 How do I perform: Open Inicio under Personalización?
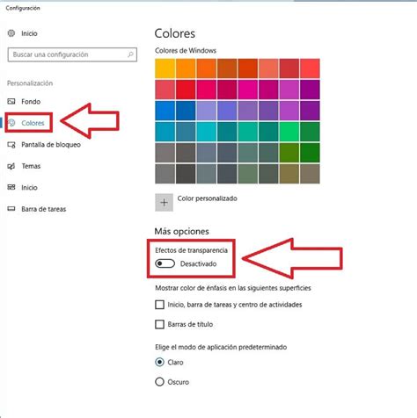coord(29,188)
